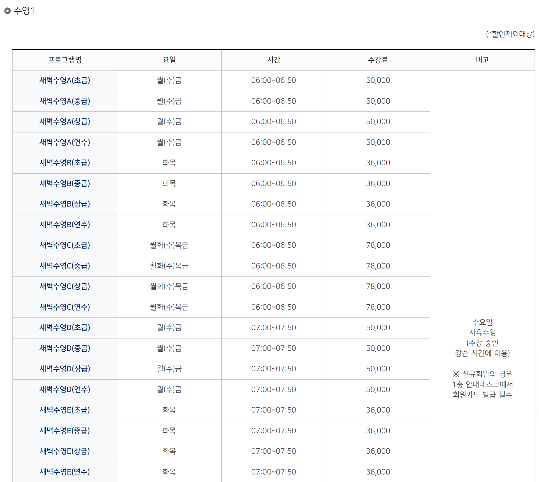The height and width of the screenshot is (482, 539).
Task: Click the 시간 column header
Action: (274, 60)
